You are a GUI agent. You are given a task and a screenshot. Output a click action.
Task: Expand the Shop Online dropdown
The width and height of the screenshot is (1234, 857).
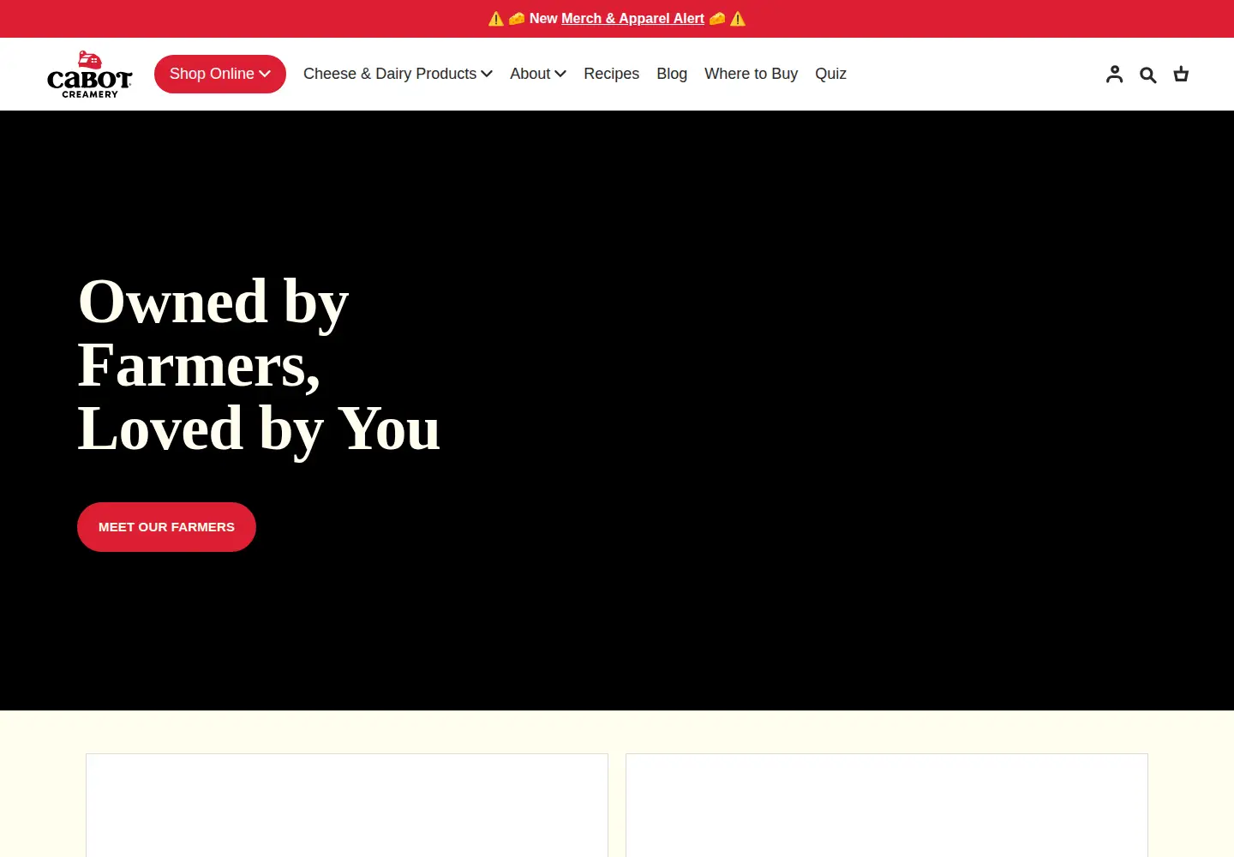click(x=220, y=74)
